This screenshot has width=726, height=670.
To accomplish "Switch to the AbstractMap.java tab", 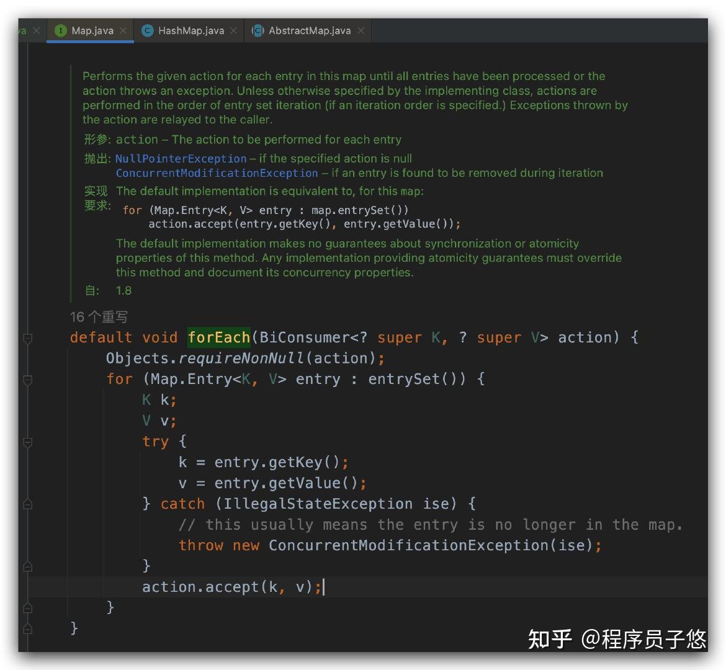I will coord(309,30).
